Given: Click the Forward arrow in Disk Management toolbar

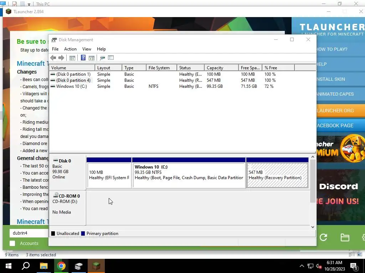Looking at the screenshot, I should tap(61, 58).
